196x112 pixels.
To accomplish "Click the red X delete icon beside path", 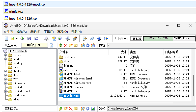I will (66, 45).
